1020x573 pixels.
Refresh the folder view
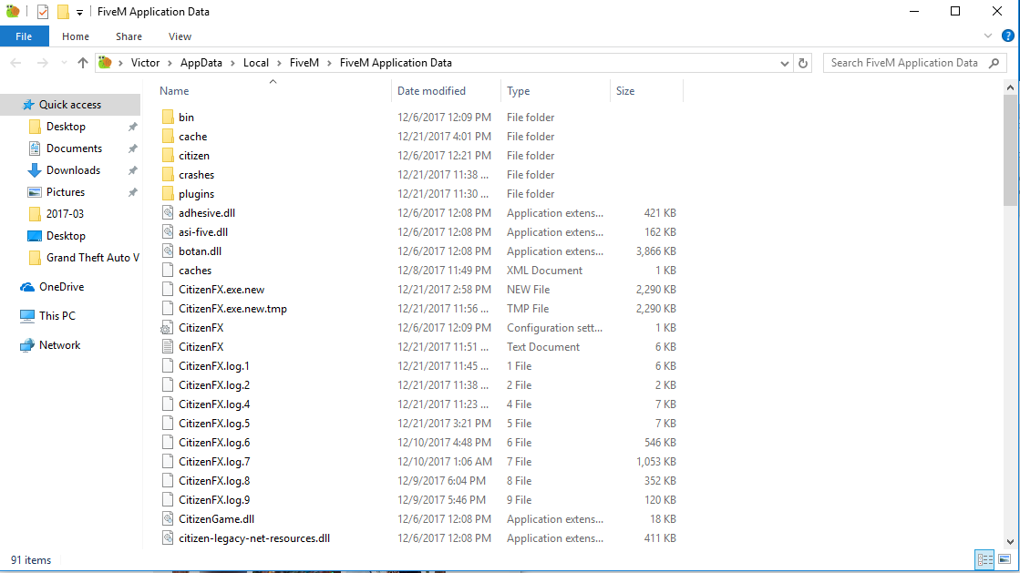point(803,63)
